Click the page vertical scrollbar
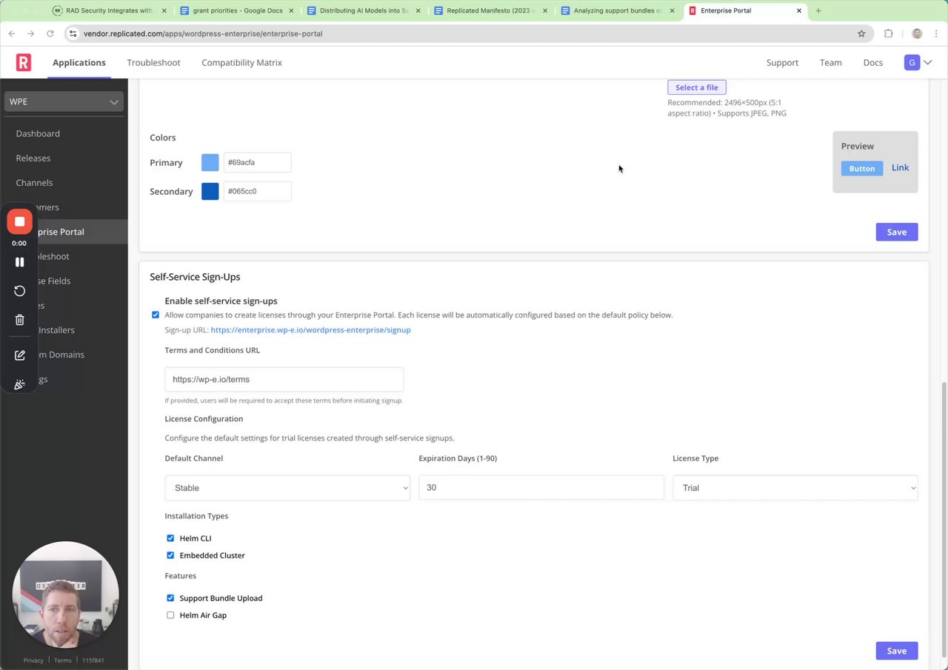This screenshot has height=670, width=948. 943,518
